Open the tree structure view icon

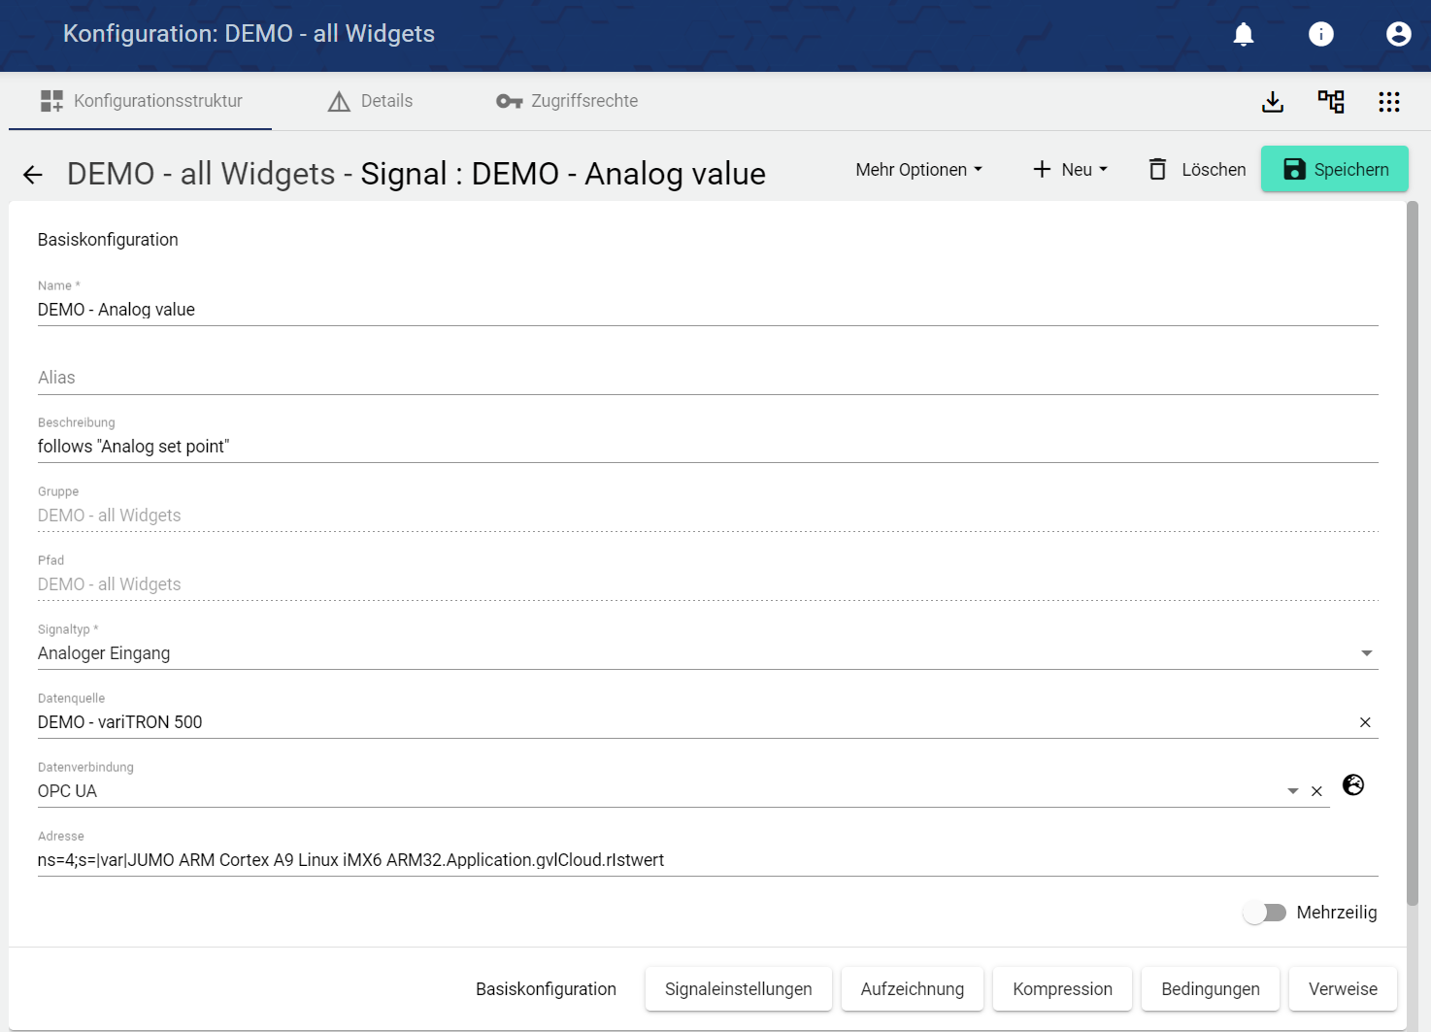1330,102
